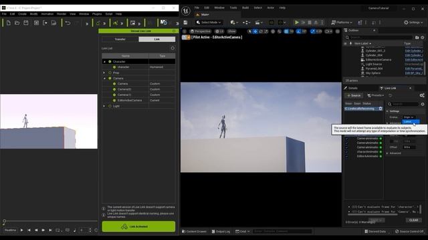428x240 pixels.
Task: Select the Latest option in evaluation mode dropdown
Action: coord(411,121)
